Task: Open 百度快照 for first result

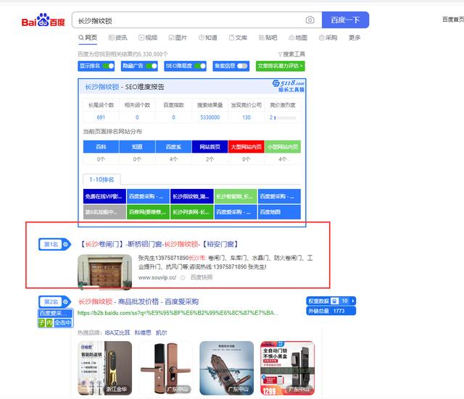Action: 202,277
